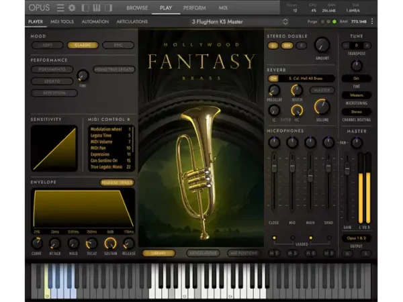
Task: Toggle Legato performance mode
Action: (52, 81)
